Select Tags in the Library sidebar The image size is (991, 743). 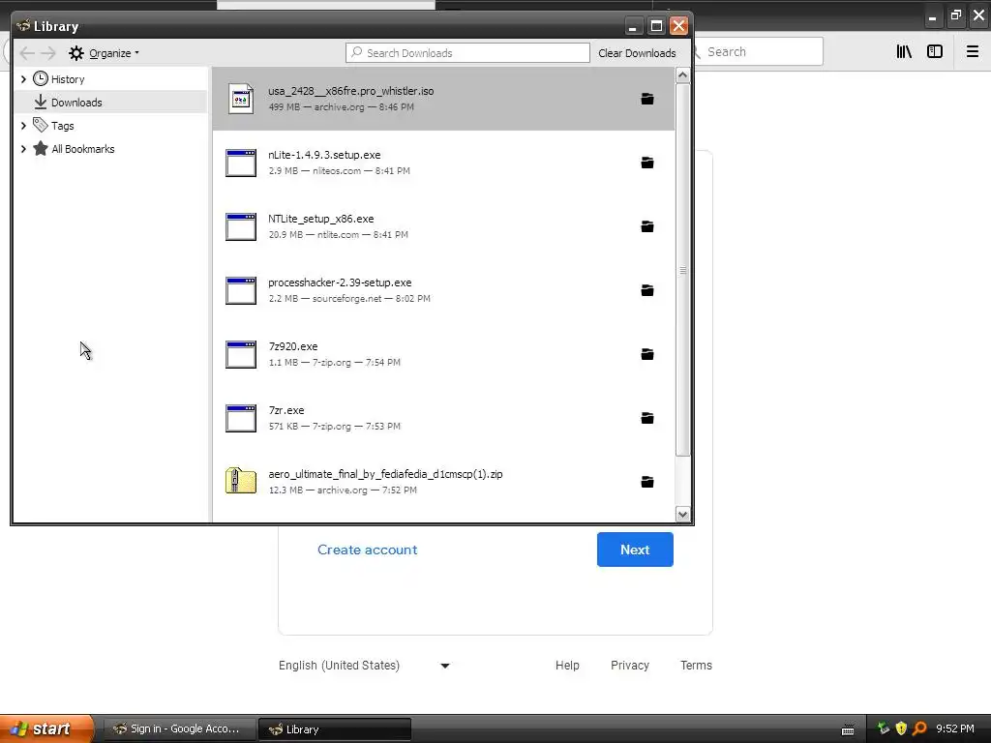point(63,126)
